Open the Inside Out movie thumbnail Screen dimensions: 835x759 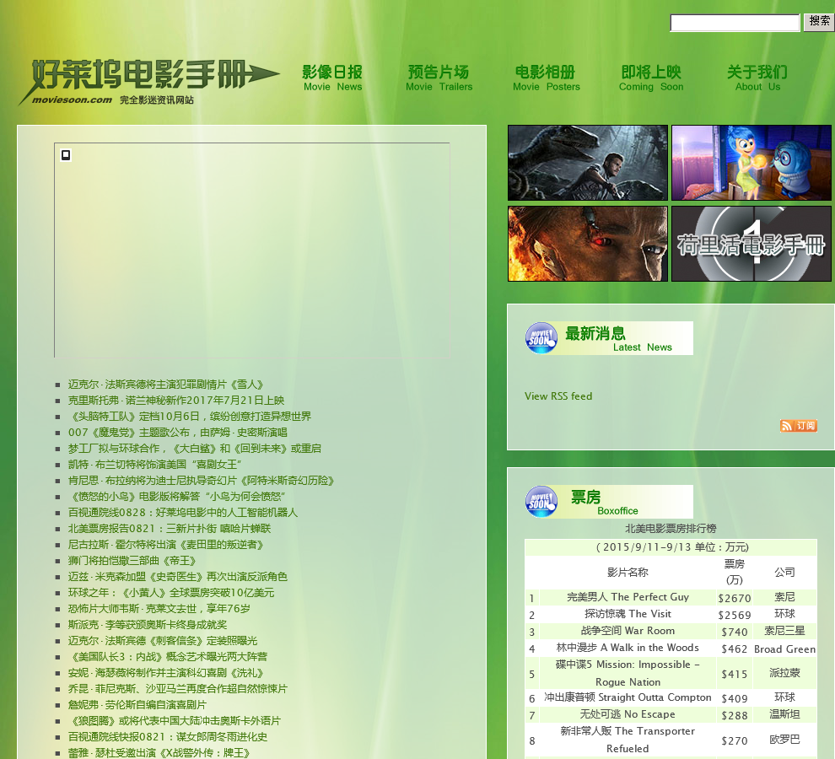click(751, 163)
